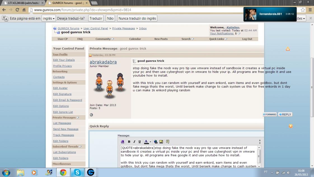Open New Posts in the navbar

[x=161, y=39]
